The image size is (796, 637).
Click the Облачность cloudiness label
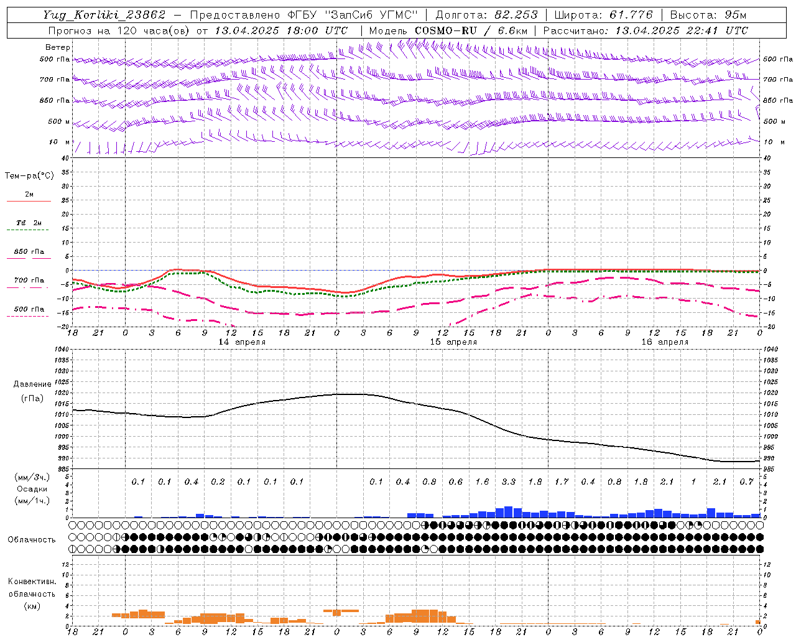pyautogui.click(x=32, y=540)
